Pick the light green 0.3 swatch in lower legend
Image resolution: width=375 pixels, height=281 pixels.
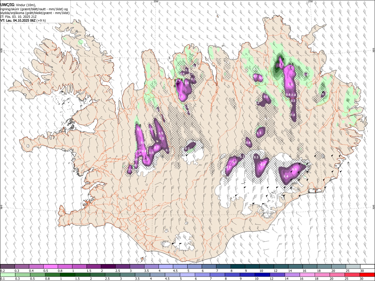(x=23, y=275)
